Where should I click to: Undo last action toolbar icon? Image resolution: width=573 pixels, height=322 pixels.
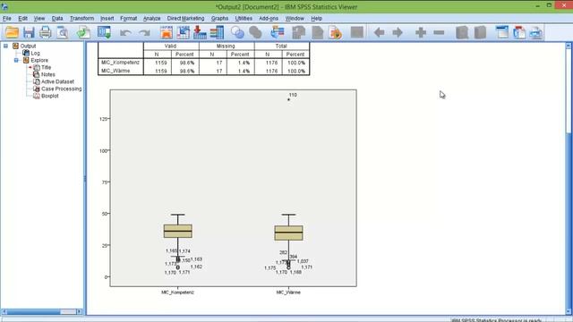[x=125, y=33]
